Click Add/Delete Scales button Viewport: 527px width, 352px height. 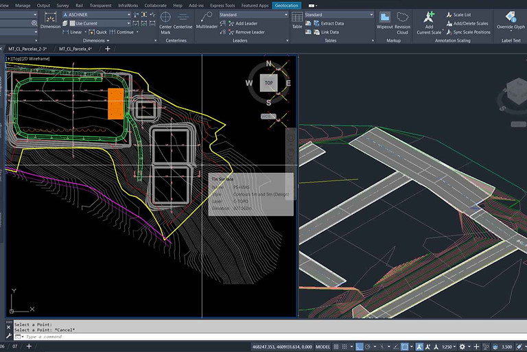(x=467, y=23)
